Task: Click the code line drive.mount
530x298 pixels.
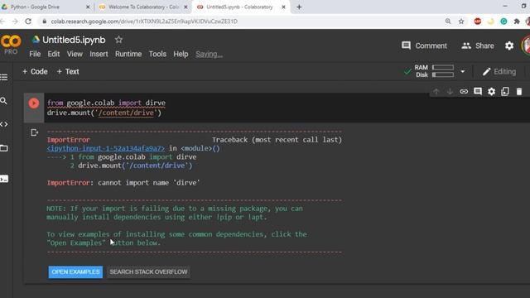Action: click(x=104, y=113)
